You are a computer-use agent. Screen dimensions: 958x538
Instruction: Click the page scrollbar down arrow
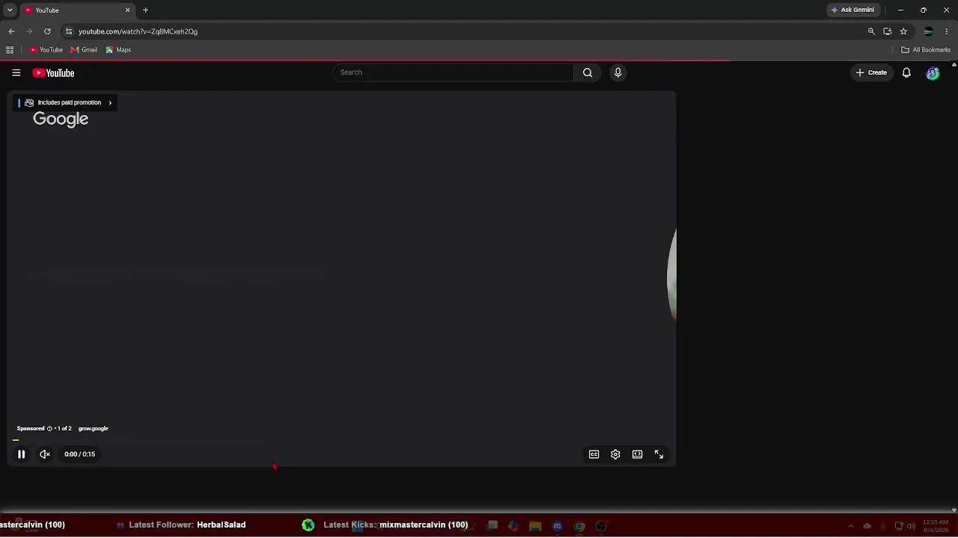[x=954, y=510]
